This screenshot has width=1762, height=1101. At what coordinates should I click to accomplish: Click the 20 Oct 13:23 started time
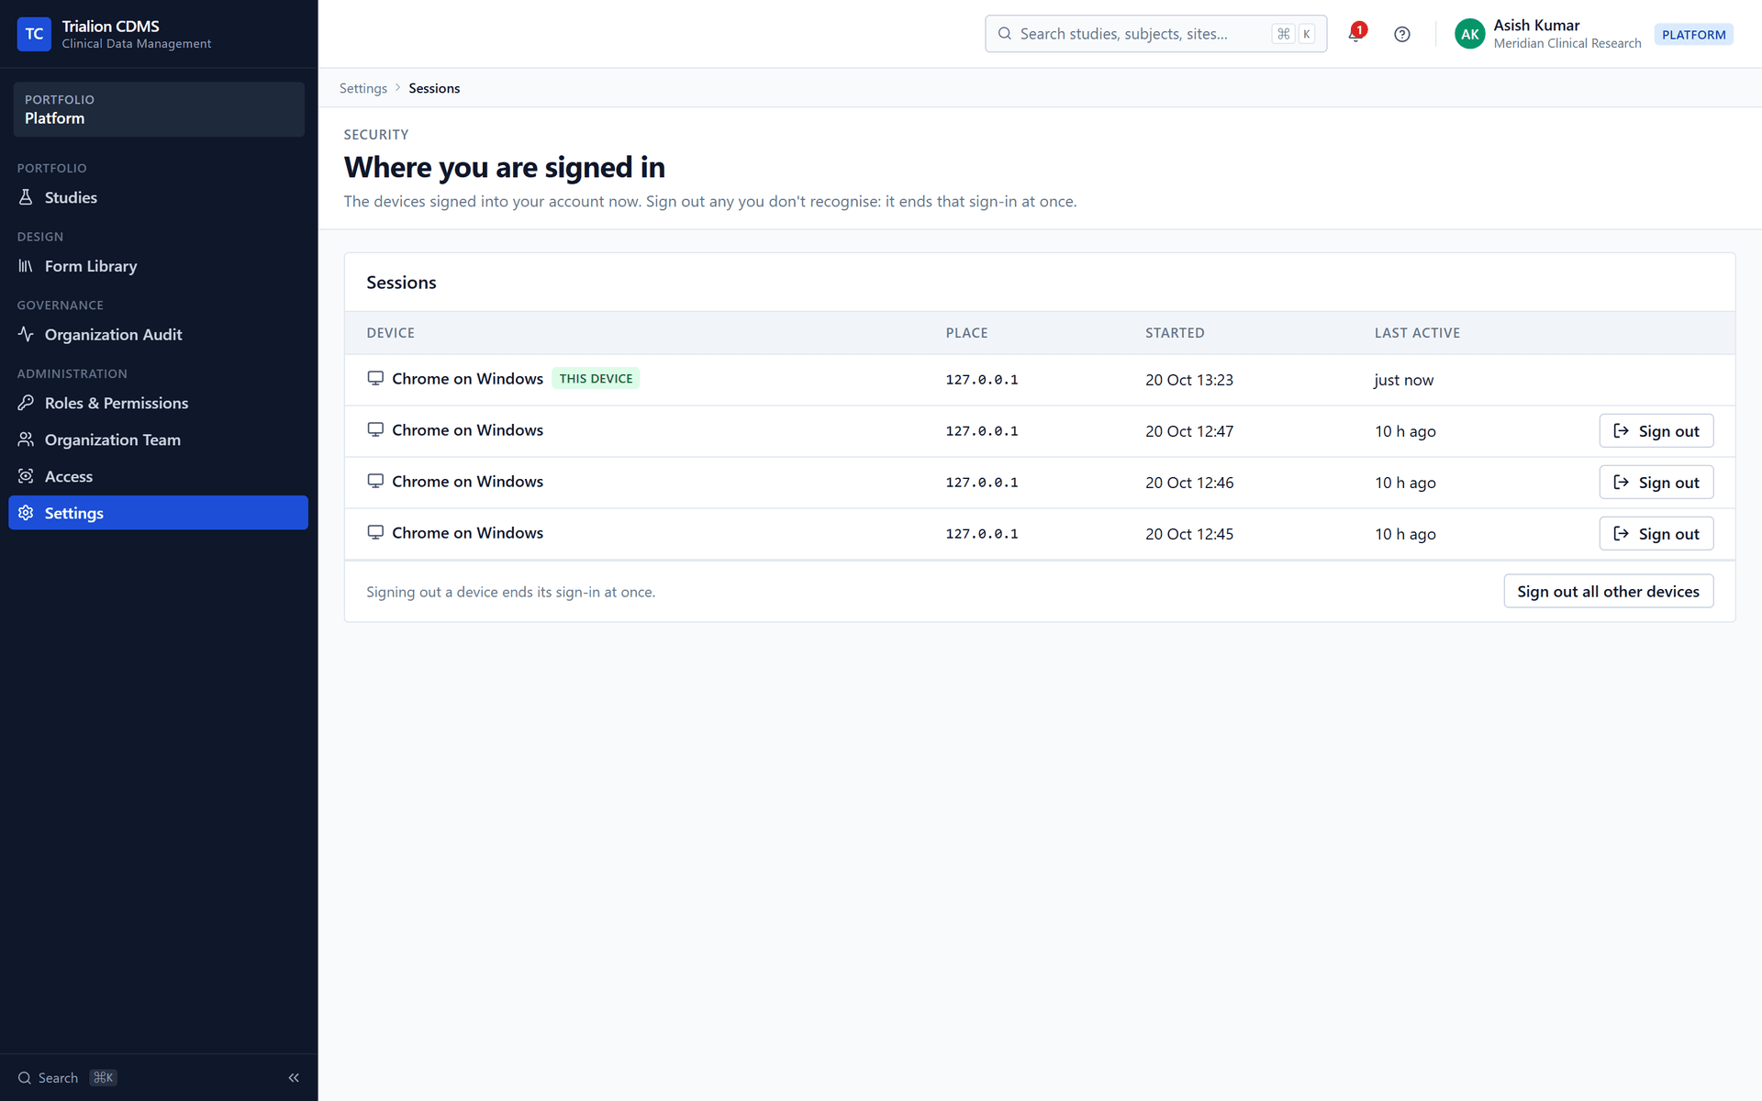pos(1189,380)
